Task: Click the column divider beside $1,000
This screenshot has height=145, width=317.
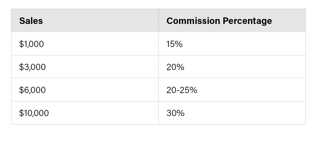Action: 158,44
